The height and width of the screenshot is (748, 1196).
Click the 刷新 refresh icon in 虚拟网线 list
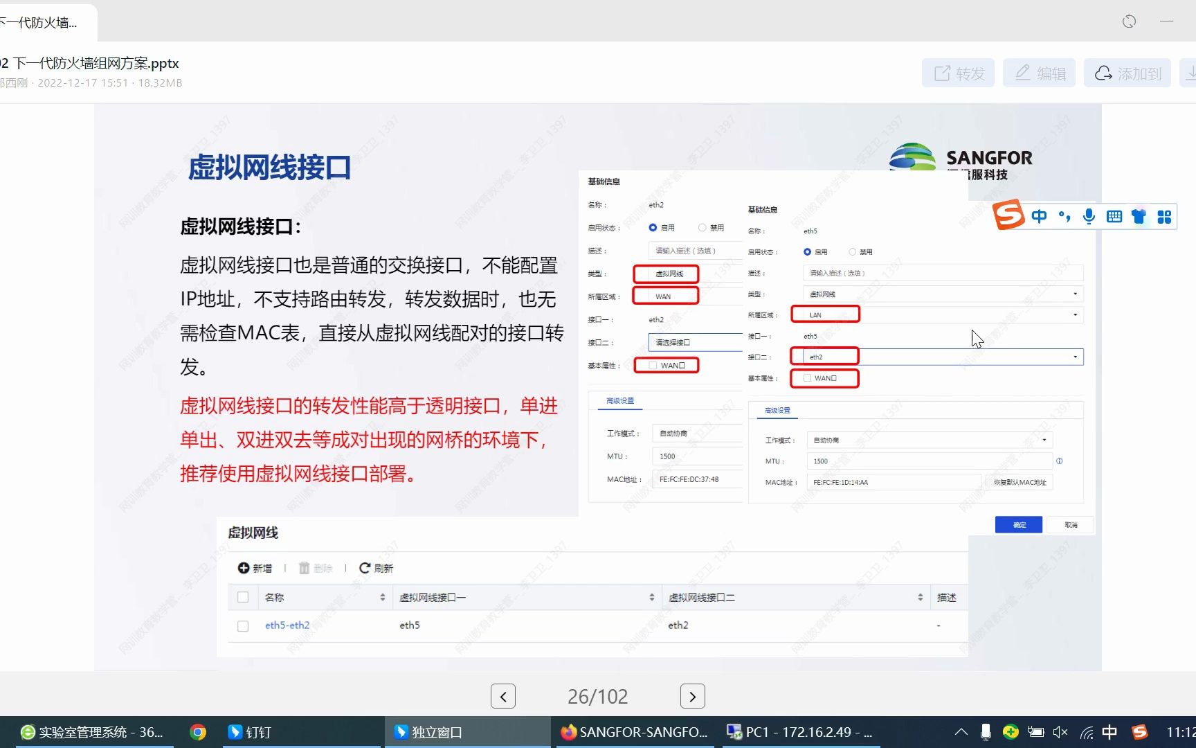[365, 568]
